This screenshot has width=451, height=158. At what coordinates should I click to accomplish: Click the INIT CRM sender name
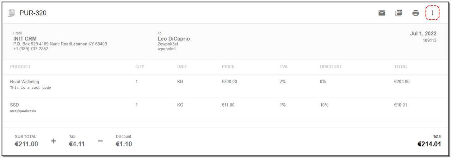[25, 39]
